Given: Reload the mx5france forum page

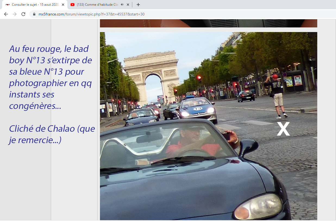Looking at the screenshot, I should [23, 14].
